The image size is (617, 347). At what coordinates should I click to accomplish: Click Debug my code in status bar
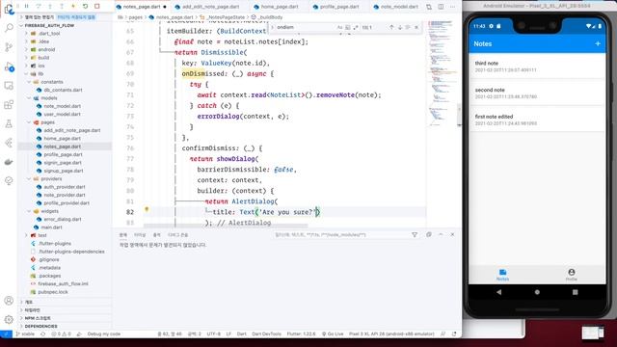(x=103, y=334)
